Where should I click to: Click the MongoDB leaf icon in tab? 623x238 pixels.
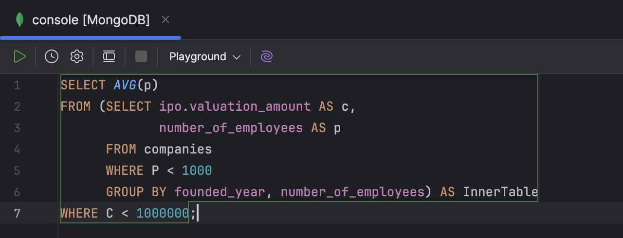(x=20, y=20)
